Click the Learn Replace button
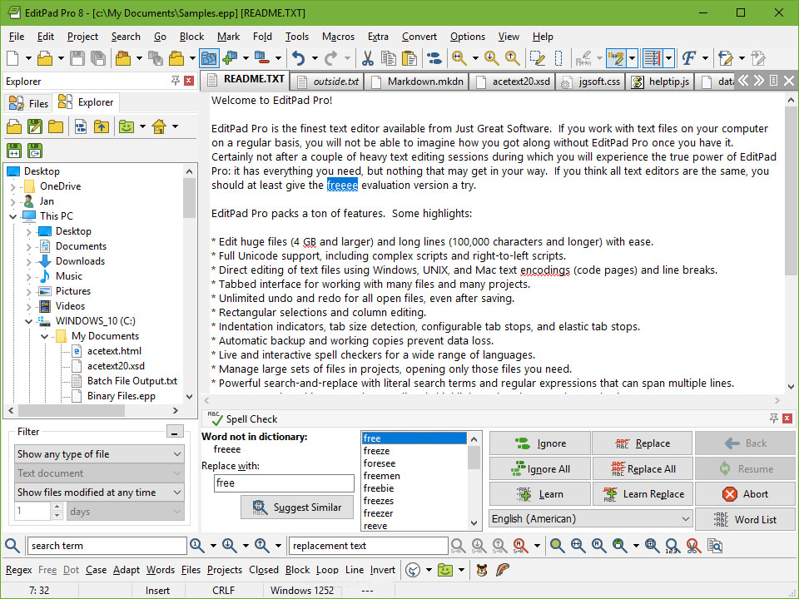799x599 pixels. tap(642, 493)
